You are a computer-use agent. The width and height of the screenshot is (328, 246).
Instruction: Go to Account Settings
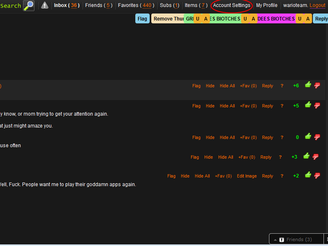coord(231,5)
